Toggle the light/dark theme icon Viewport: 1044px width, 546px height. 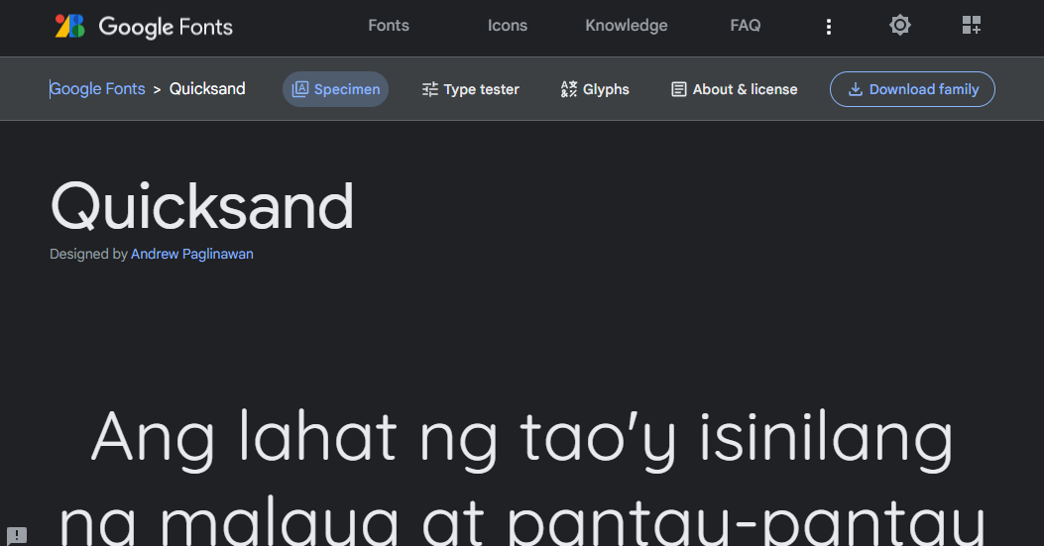pos(899,26)
